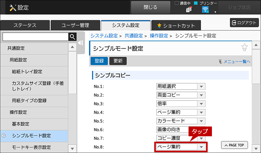Open 基本設定 in the sidebar

(34, 124)
